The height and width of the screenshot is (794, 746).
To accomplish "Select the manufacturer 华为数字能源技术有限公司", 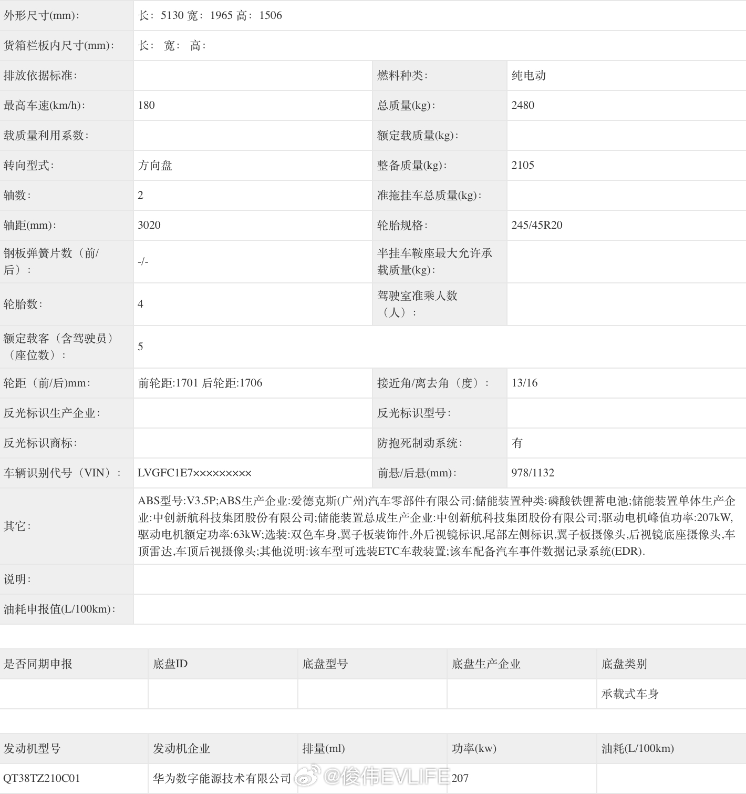I will click(x=222, y=778).
